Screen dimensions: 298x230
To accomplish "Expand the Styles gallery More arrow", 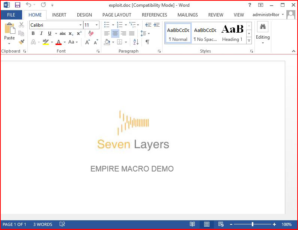I will click(x=249, y=41).
